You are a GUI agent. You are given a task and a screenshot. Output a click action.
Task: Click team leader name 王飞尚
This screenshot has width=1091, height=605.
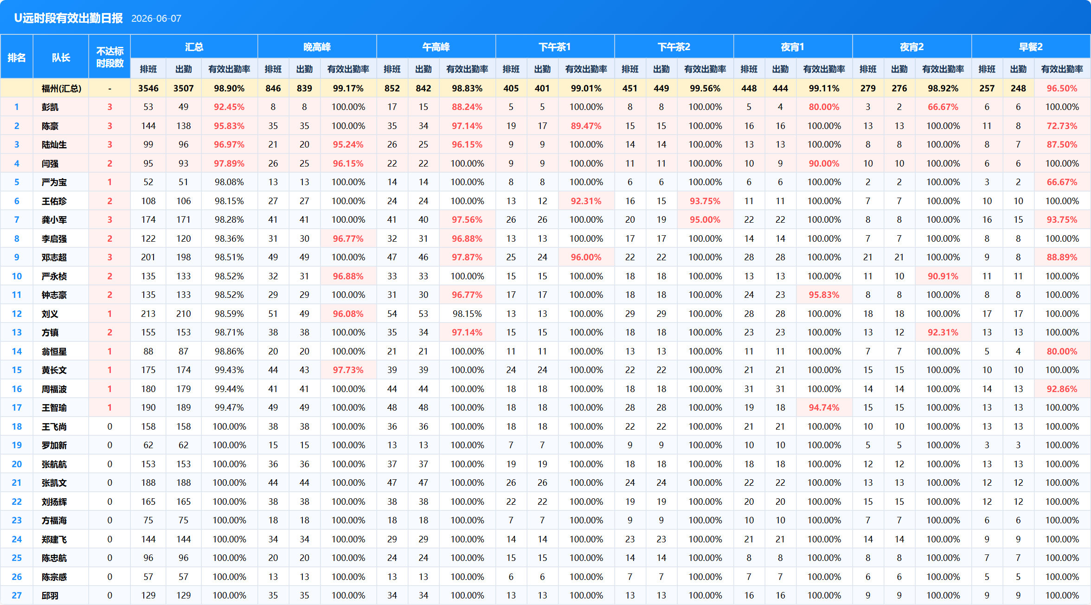pos(54,426)
